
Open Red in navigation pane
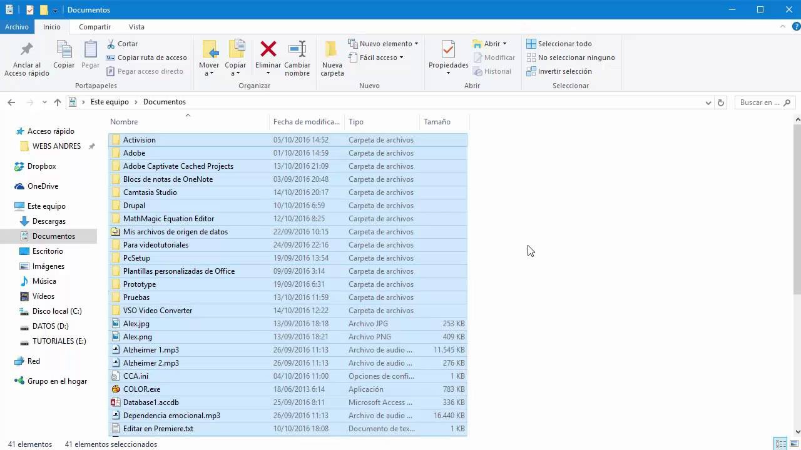pyautogui.click(x=33, y=361)
